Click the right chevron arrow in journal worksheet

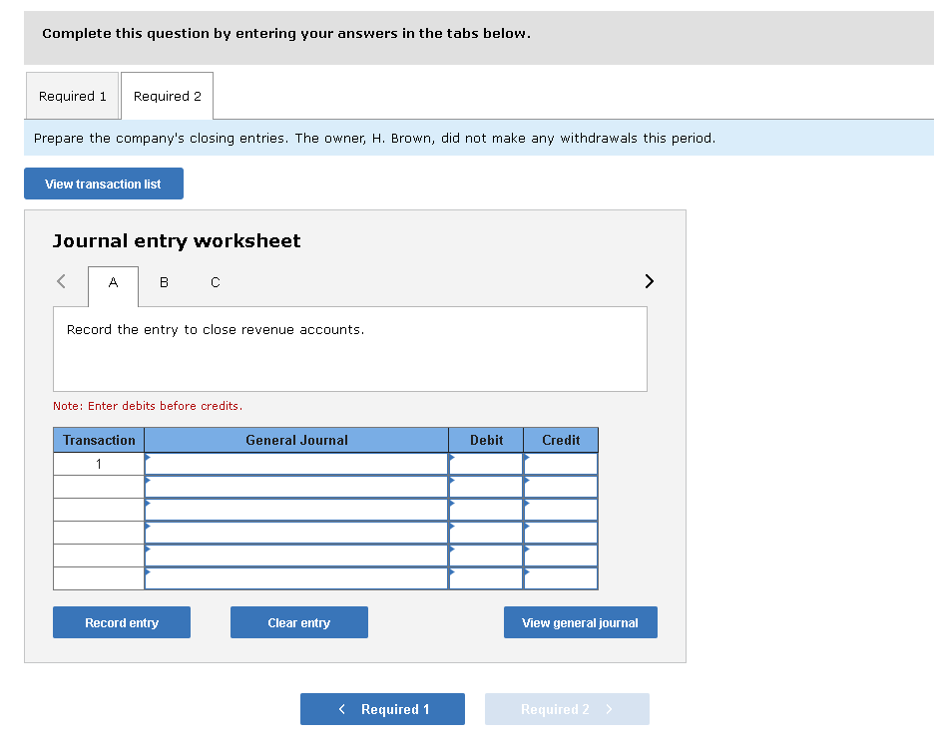[649, 282]
